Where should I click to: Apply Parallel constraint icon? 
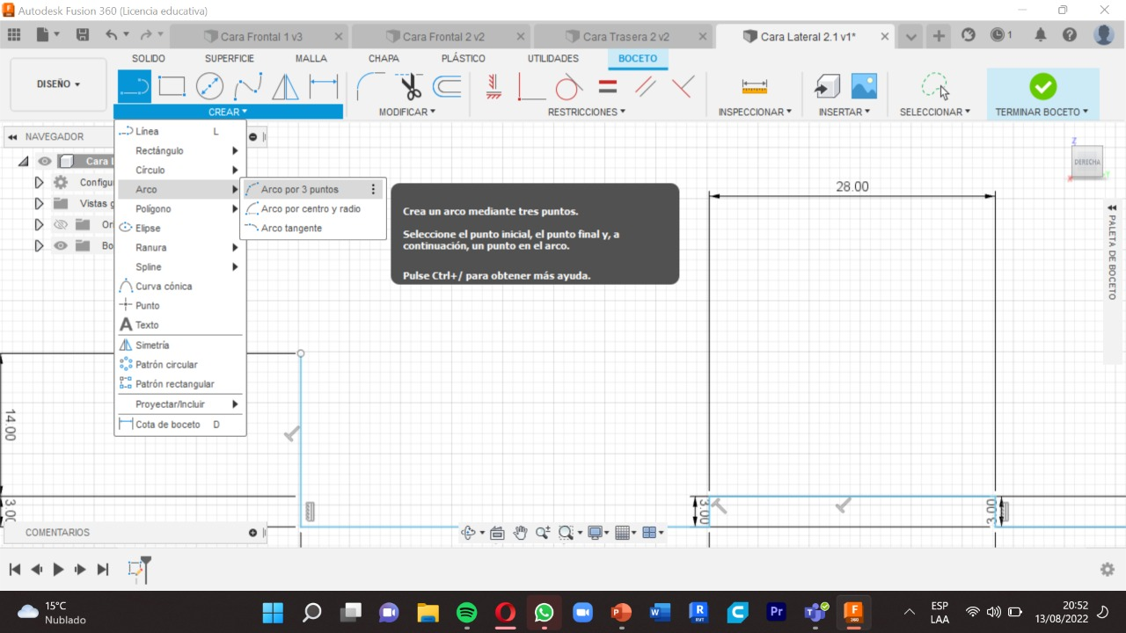pyautogui.click(x=646, y=86)
